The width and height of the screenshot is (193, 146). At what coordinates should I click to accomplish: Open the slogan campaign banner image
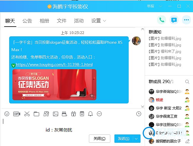tap(55, 85)
